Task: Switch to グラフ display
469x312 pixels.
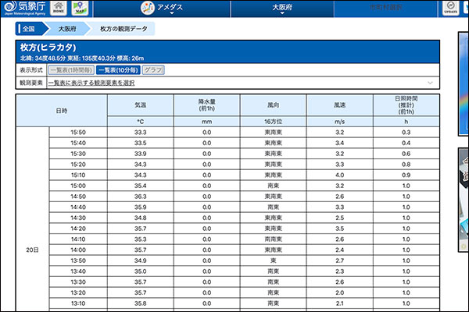Action: [x=153, y=69]
